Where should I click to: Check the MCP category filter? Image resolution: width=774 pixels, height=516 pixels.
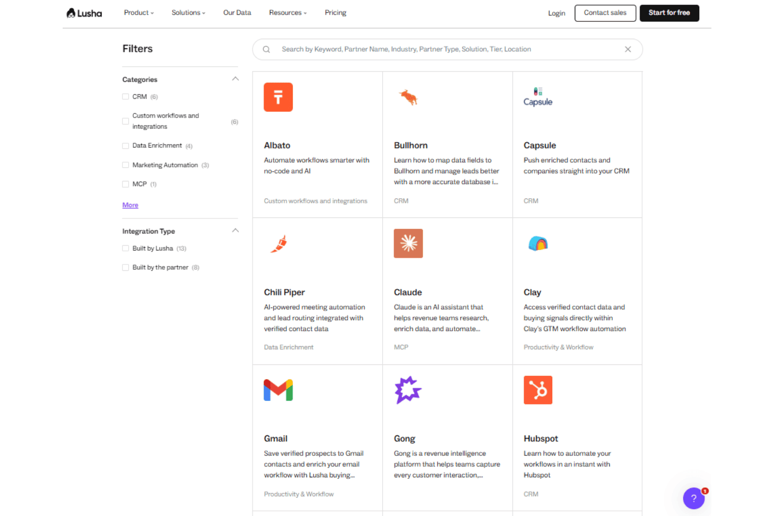[126, 184]
